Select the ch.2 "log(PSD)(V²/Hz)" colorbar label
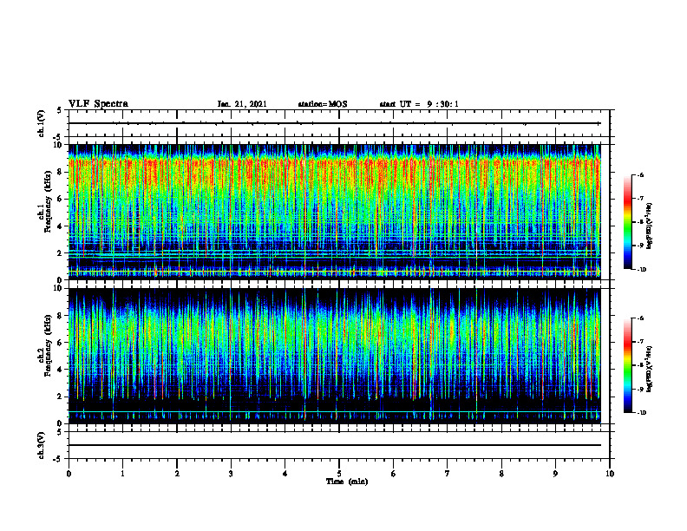Viewport: 687px width, 531px height. (650, 370)
